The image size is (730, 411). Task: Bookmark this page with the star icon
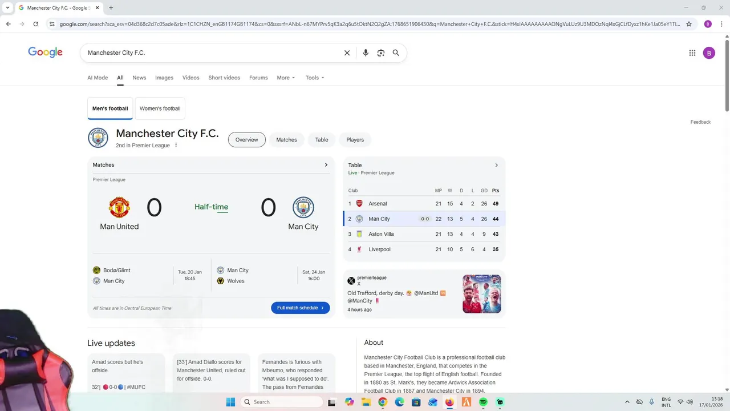point(689,24)
